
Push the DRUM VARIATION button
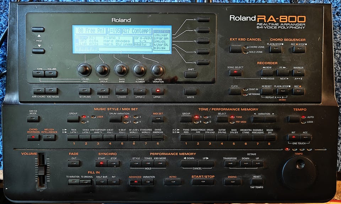tap(115, 119)
